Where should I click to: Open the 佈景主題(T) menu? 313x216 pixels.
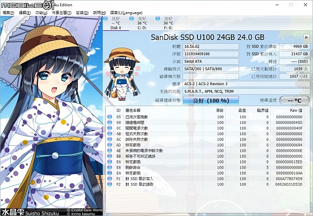tap(61, 13)
